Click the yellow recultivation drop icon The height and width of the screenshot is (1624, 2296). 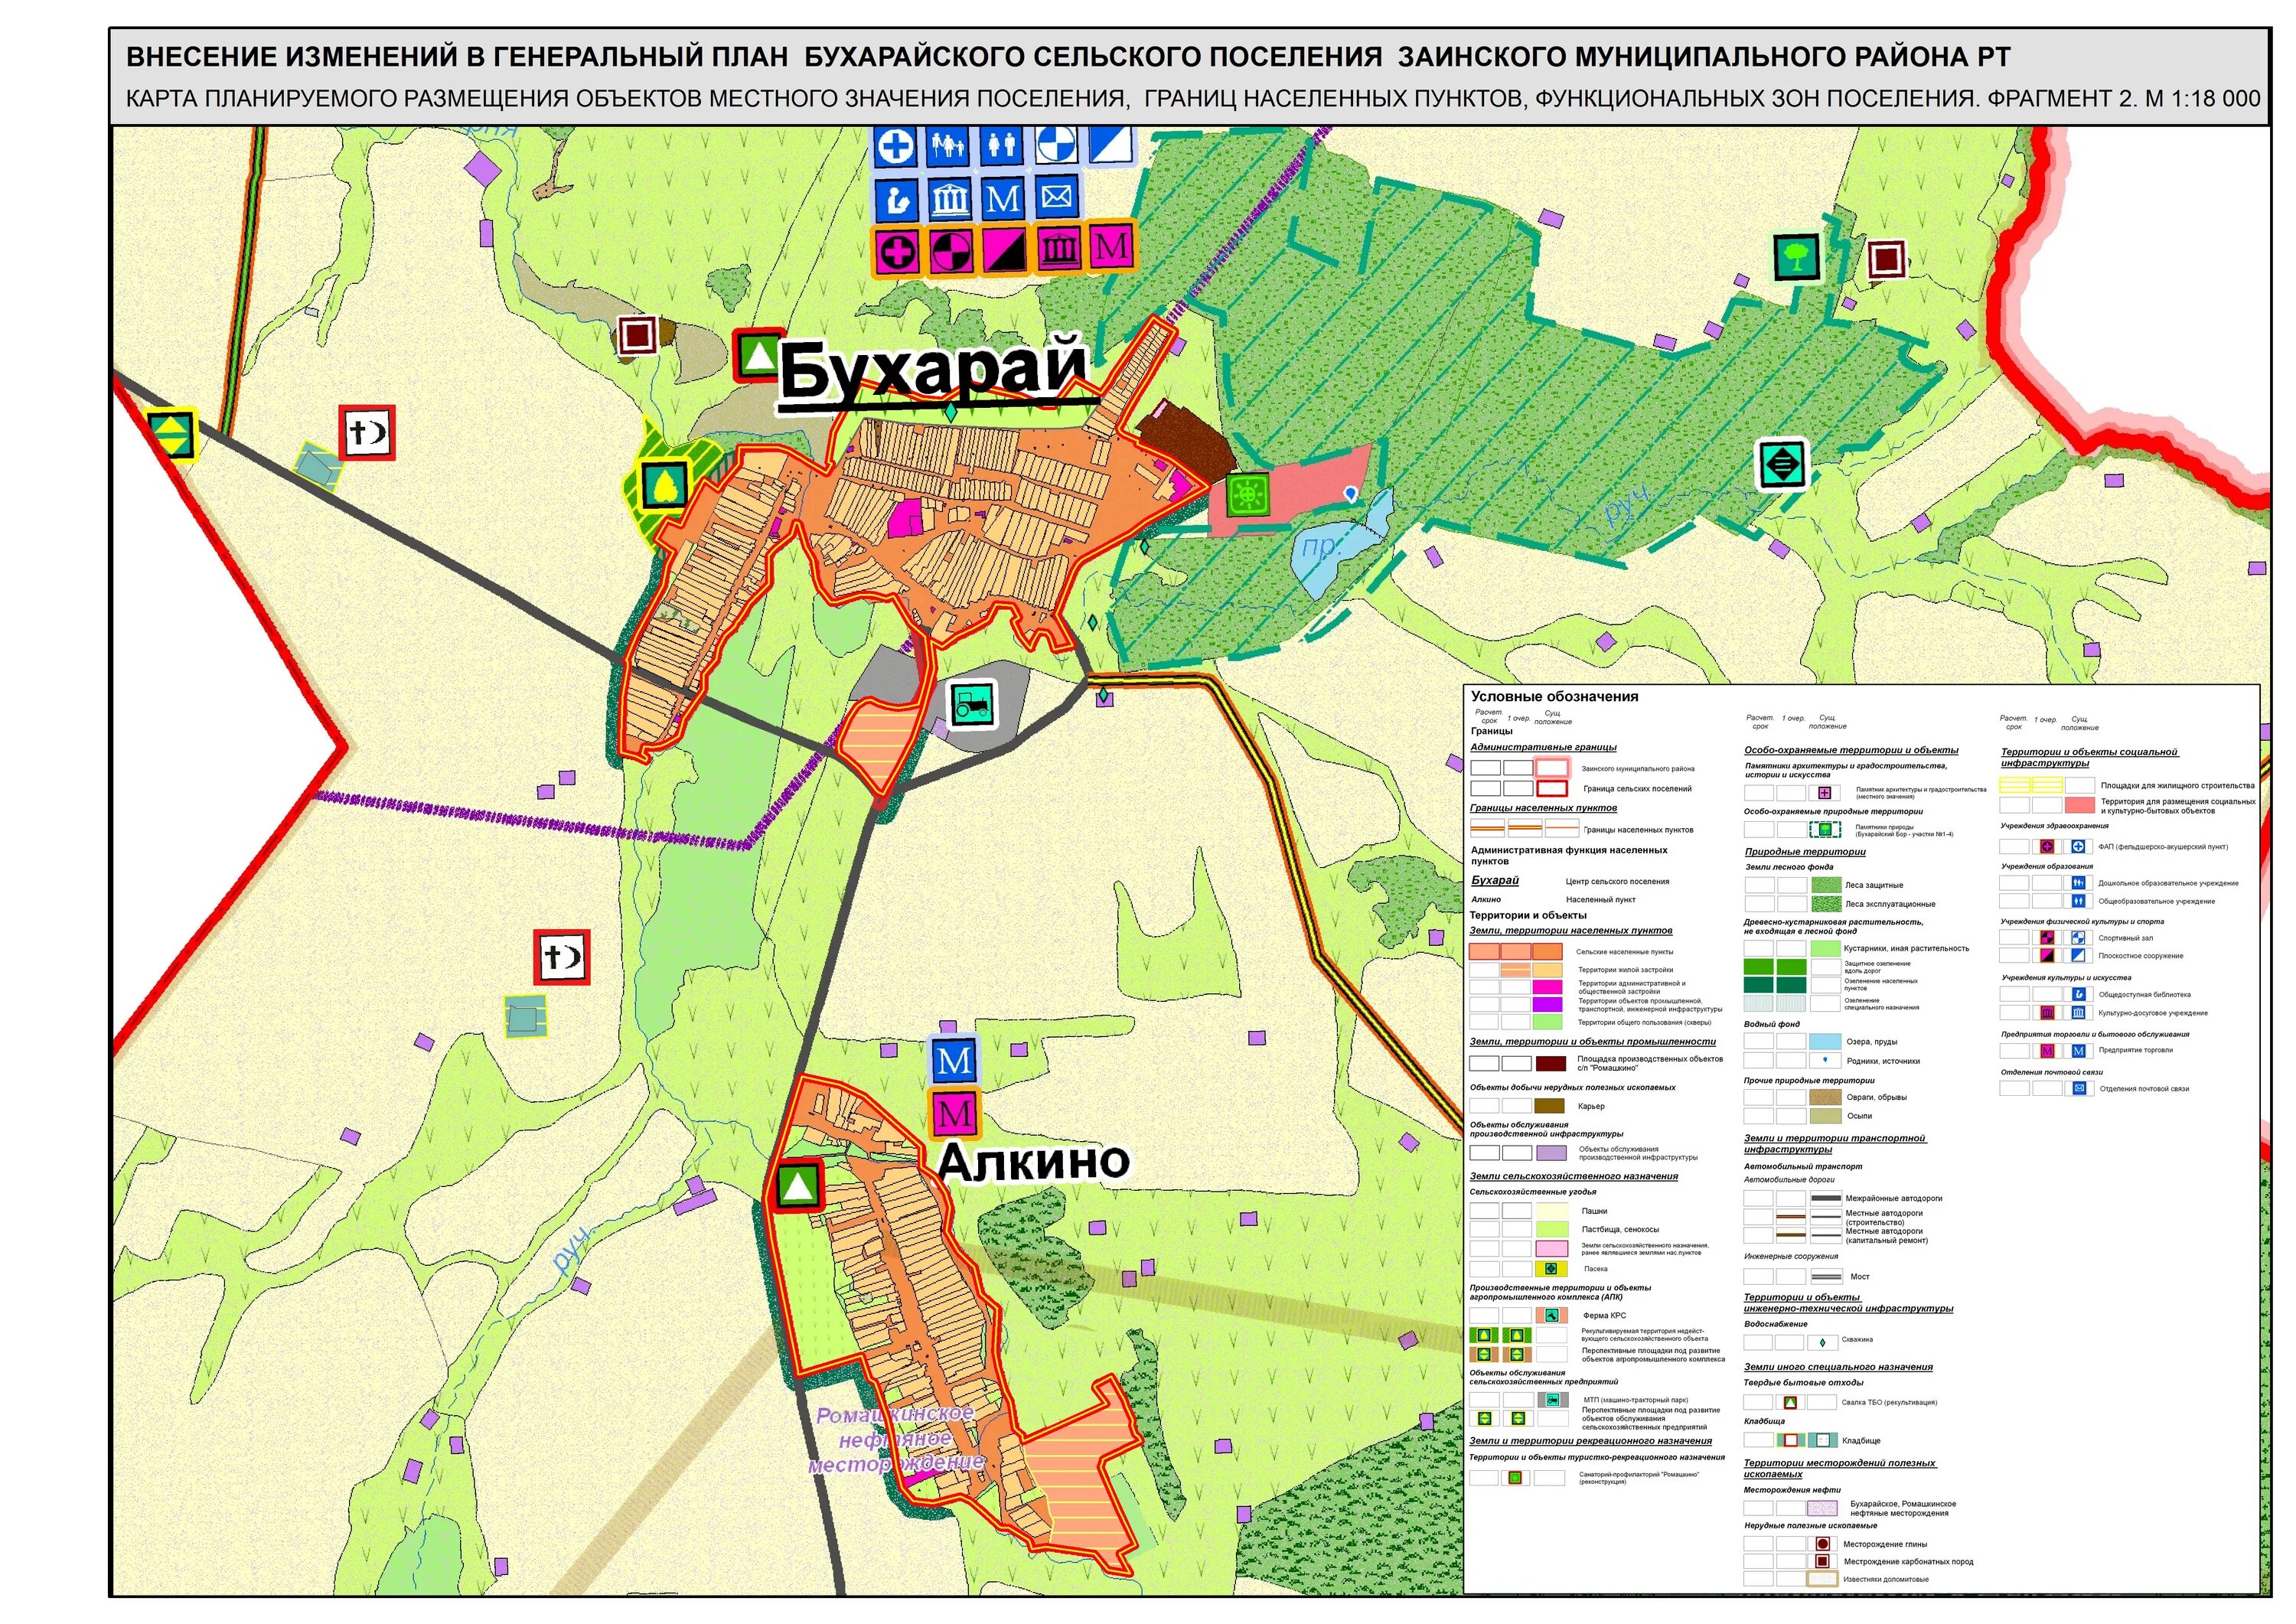[x=664, y=486]
